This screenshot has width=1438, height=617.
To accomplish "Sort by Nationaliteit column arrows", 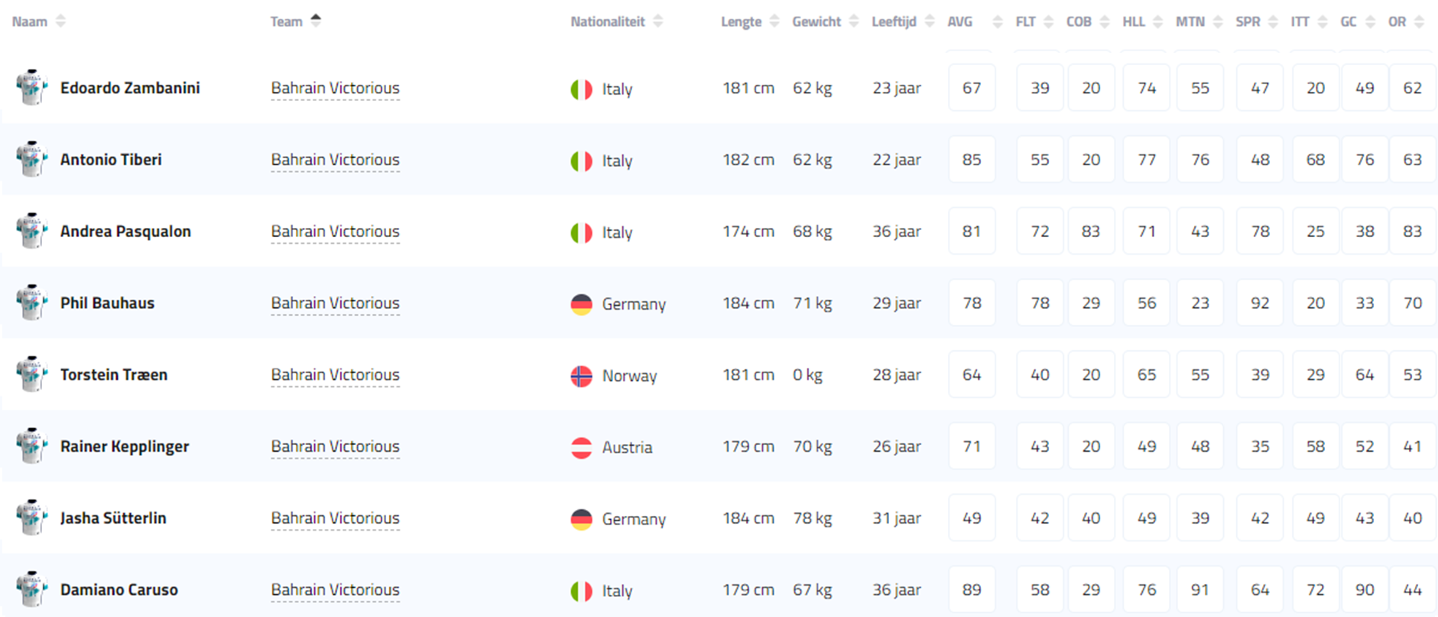I will coord(658,21).
